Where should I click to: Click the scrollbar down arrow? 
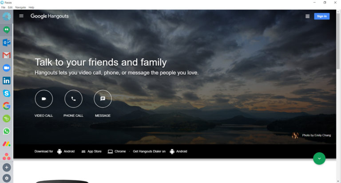338,181
